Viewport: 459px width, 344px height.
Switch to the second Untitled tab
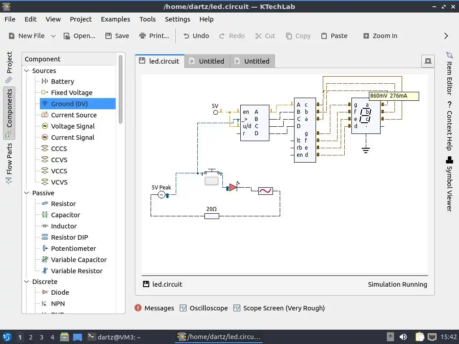252,61
